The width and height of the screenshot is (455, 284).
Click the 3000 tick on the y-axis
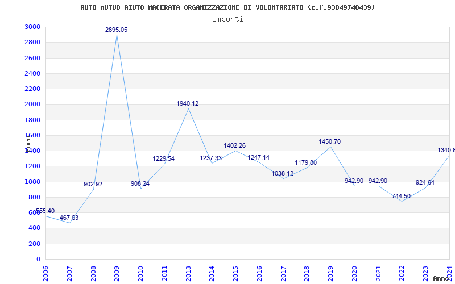click(32, 27)
